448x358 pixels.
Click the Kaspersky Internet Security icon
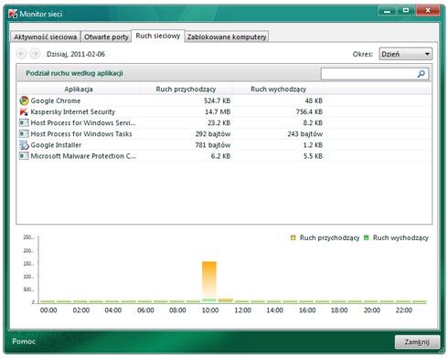(x=24, y=112)
